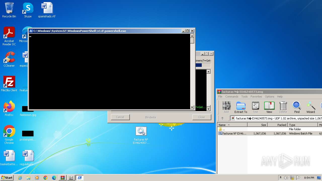
Task: Click the Close button in the dialog
Action: coord(202,117)
